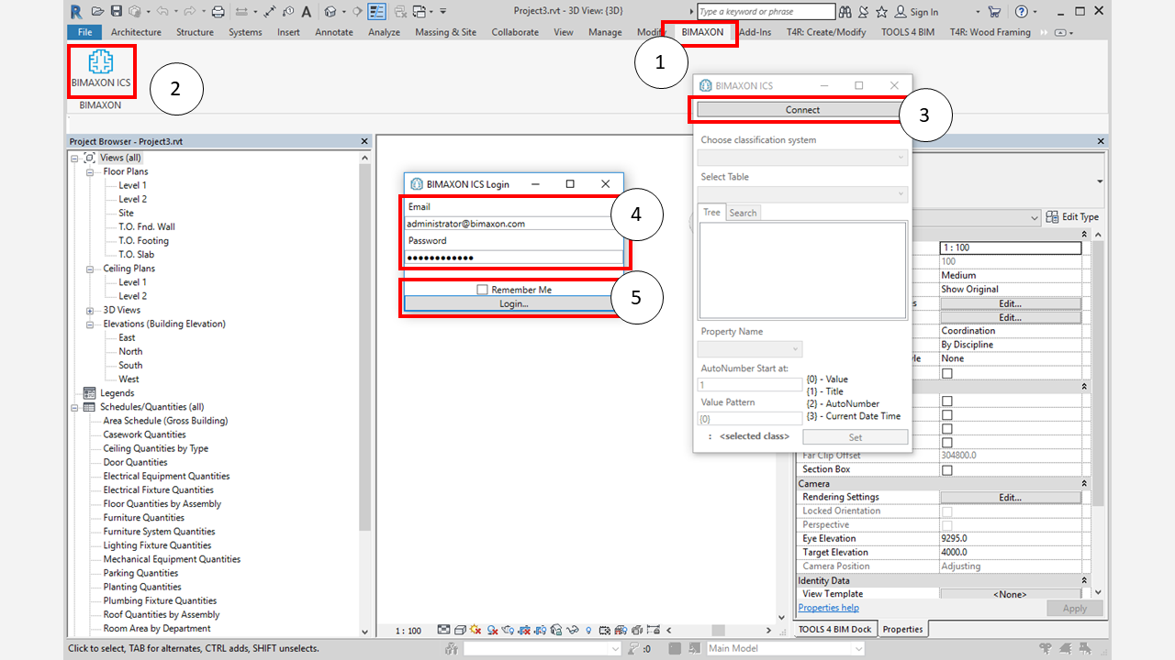Viewport: 1175px width, 660px height.
Task: Collapse the Camera properties section
Action: 1083,483
